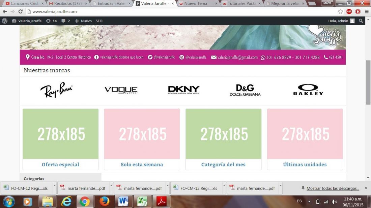Open the Hola, admin account menu
This screenshot has width=371, height=208.
pyautogui.click(x=341, y=21)
